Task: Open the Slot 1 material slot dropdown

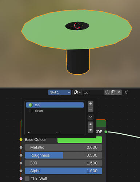Action: 60,92
